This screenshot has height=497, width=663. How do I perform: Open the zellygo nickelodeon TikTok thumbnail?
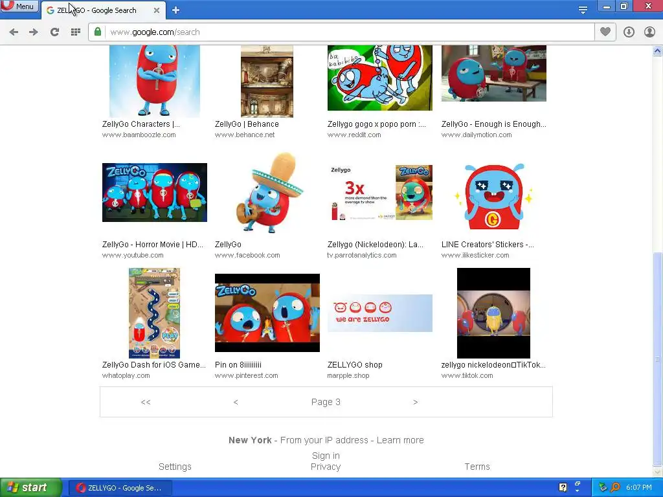[493, 313]
